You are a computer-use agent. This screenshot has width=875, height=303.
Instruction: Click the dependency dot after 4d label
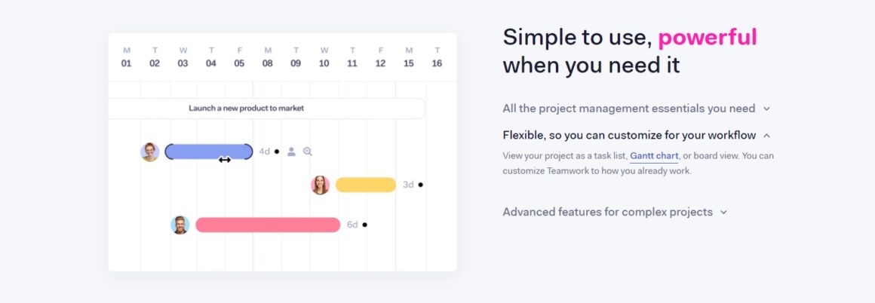pos(277,151)
